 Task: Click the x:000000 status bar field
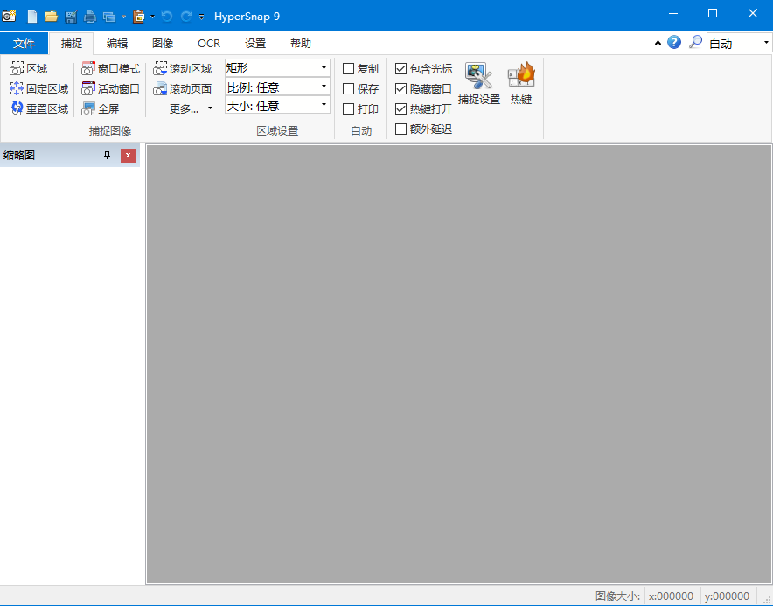click(x=672, y=596)
